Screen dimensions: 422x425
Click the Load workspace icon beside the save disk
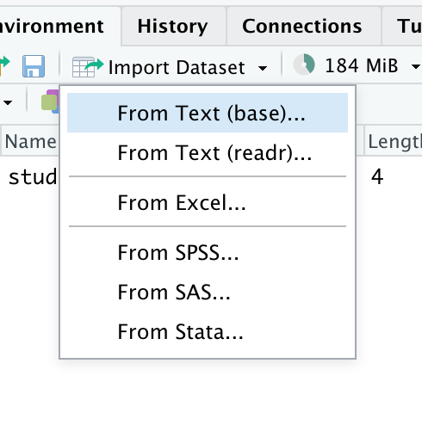coord(4,65)
